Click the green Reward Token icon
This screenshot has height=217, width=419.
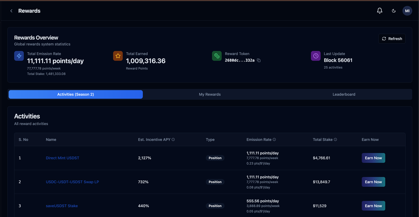click(x=216, y=56)
